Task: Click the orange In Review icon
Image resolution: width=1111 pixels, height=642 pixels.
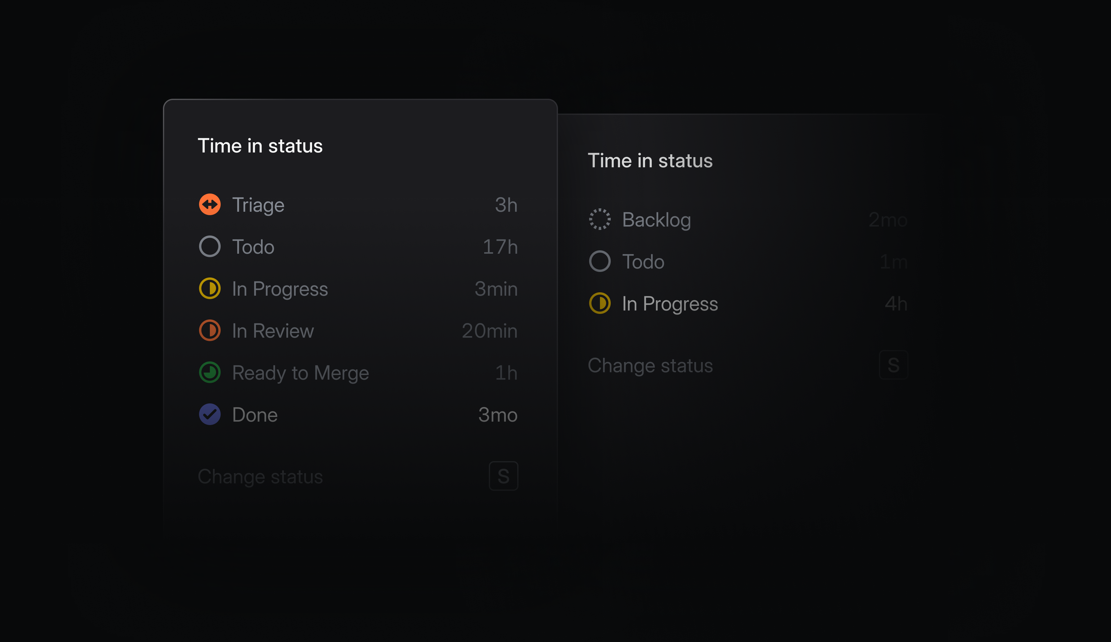Action: [x=210, y=331]
